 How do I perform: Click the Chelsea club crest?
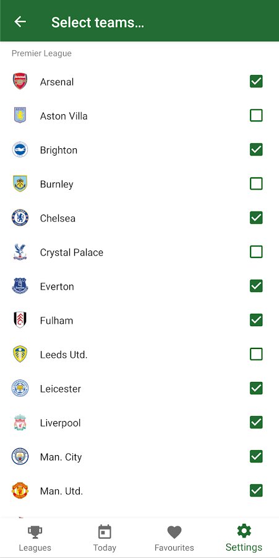[20, 218]
